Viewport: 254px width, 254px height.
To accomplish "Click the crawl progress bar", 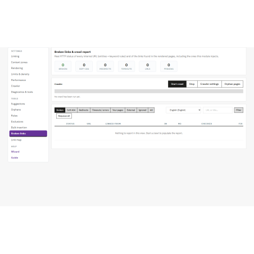I will (149, 92).
